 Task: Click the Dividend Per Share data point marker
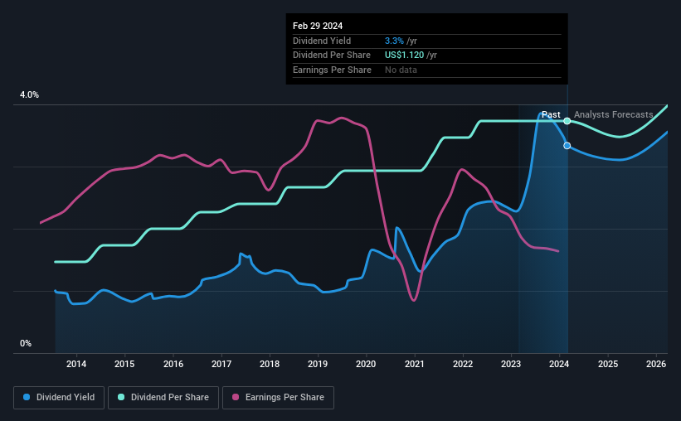click(567, 121)
